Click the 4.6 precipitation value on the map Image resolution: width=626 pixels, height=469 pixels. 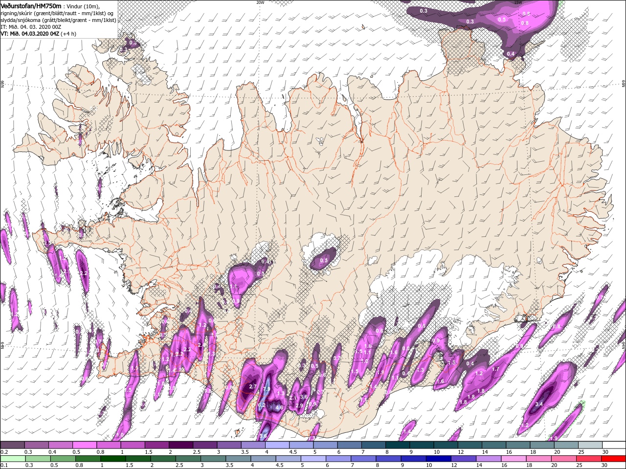(x=279, y=407)
